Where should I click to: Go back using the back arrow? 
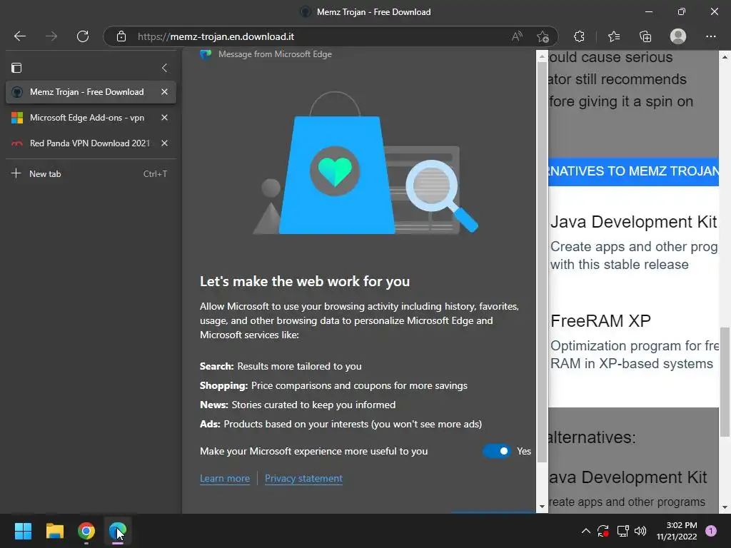pos(19,36)
